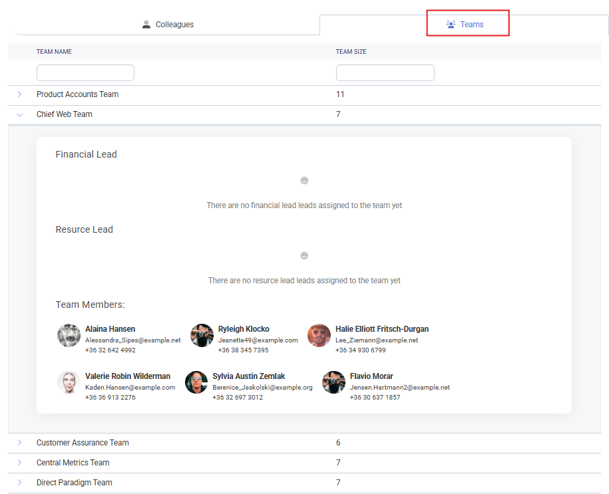Select the Teams tab

465,25
